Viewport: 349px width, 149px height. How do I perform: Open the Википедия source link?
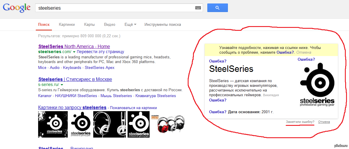tap(271, 95)
